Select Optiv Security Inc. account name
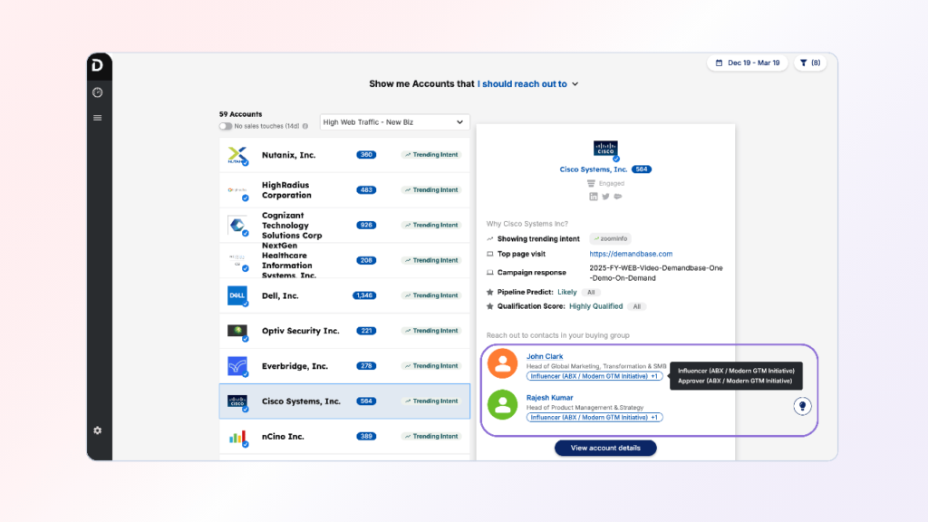Image resolution: width=928 pixels, height=522 pixels. [301, 331]
